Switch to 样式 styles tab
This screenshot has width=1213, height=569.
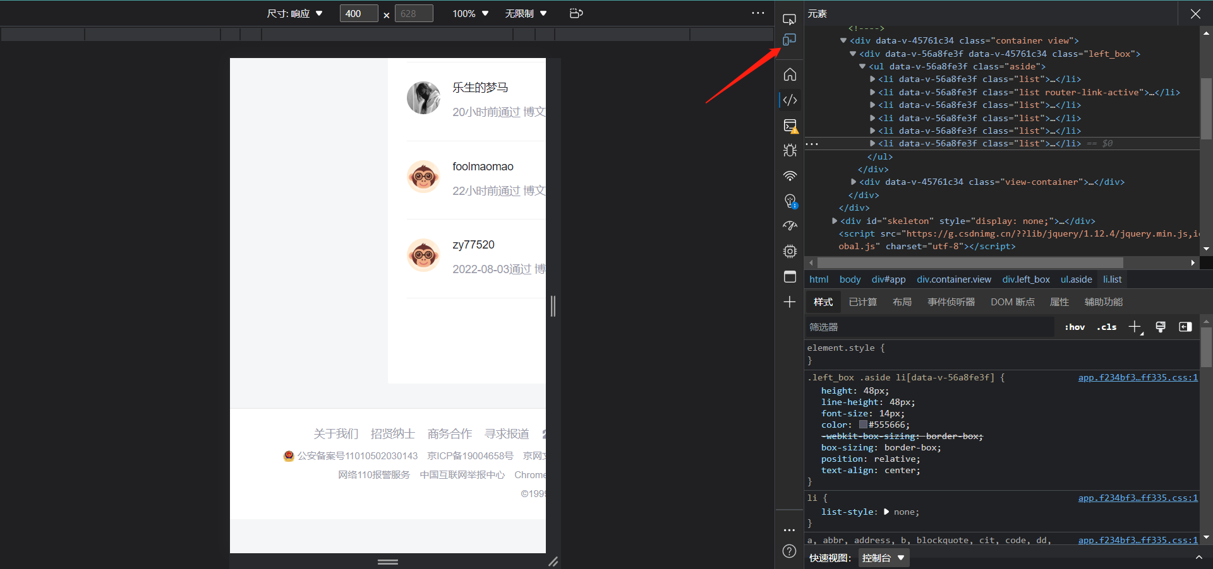click(823, 302)
